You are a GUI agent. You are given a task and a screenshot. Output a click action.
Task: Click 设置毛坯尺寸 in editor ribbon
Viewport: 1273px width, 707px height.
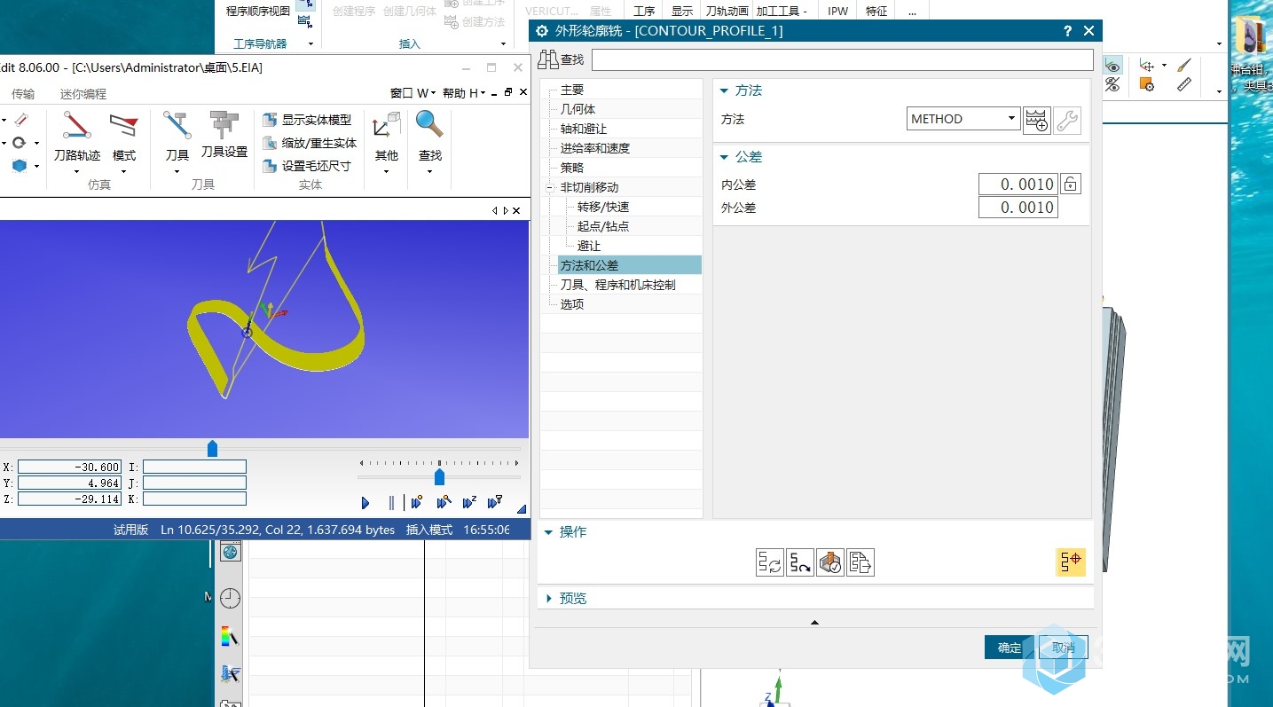[x=307, y=166]
